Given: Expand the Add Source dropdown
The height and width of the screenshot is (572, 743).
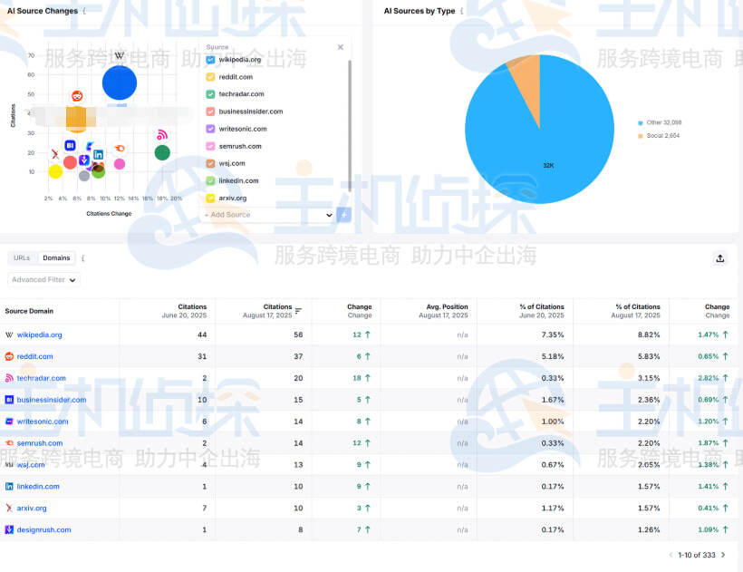Looking at the screenshot, I should [268, 215].
